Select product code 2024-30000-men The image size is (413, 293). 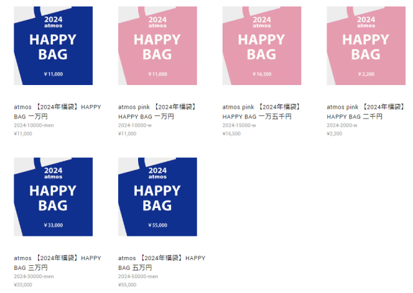click(34, 276)
